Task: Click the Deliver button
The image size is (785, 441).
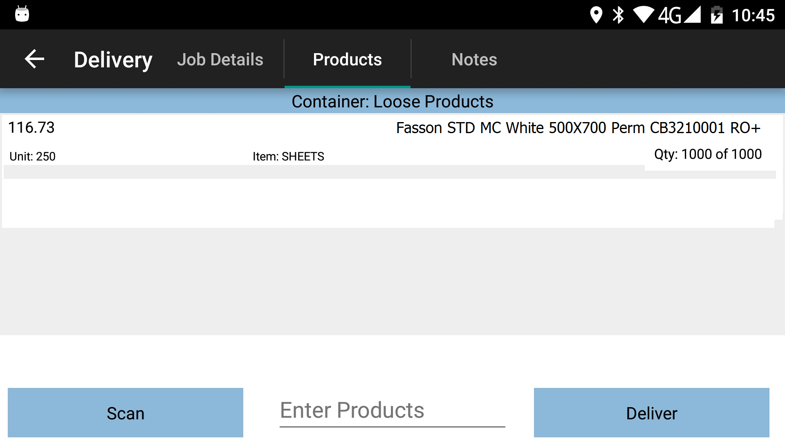Action: 652,413
